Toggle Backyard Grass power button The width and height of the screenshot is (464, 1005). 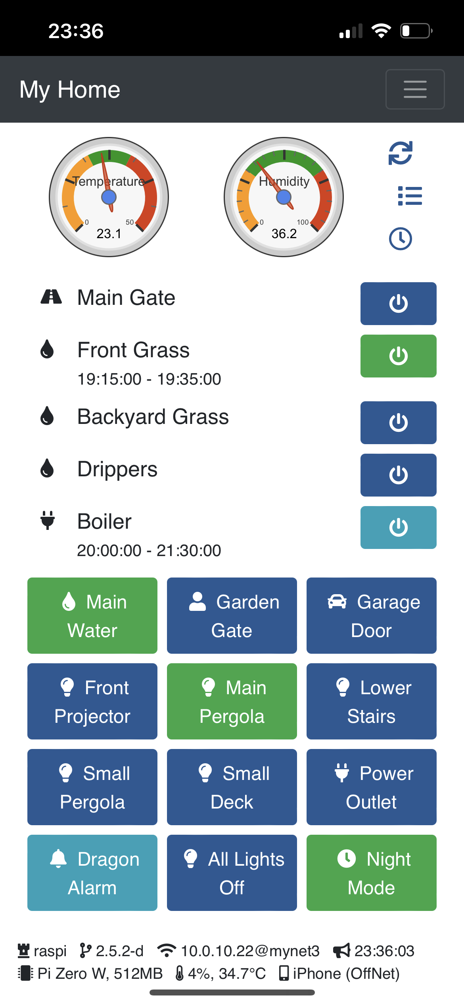pyautogui.click(x=398, y=423)
